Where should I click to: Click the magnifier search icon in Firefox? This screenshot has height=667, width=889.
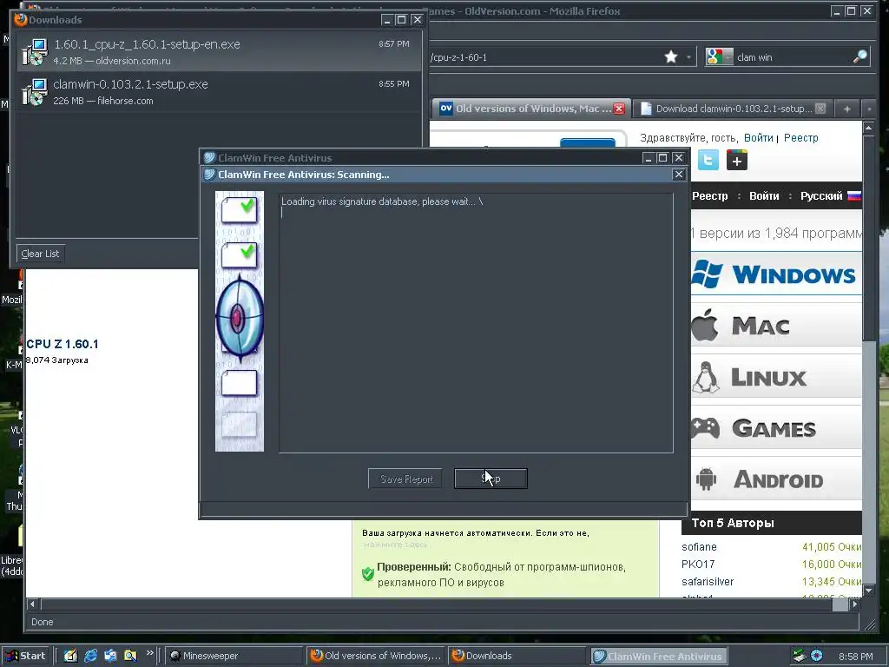(x=859, y=56)
